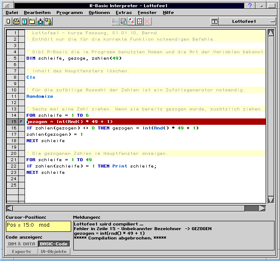The width and height of the screenshot is (280, 261).
Task: Click the 'Cls' command line
Action: point(31,77)
